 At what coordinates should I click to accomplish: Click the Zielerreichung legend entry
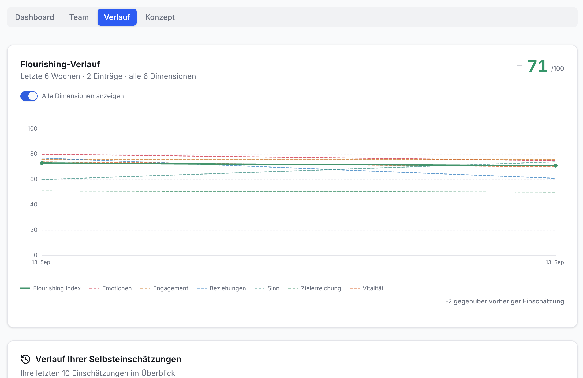315,288
